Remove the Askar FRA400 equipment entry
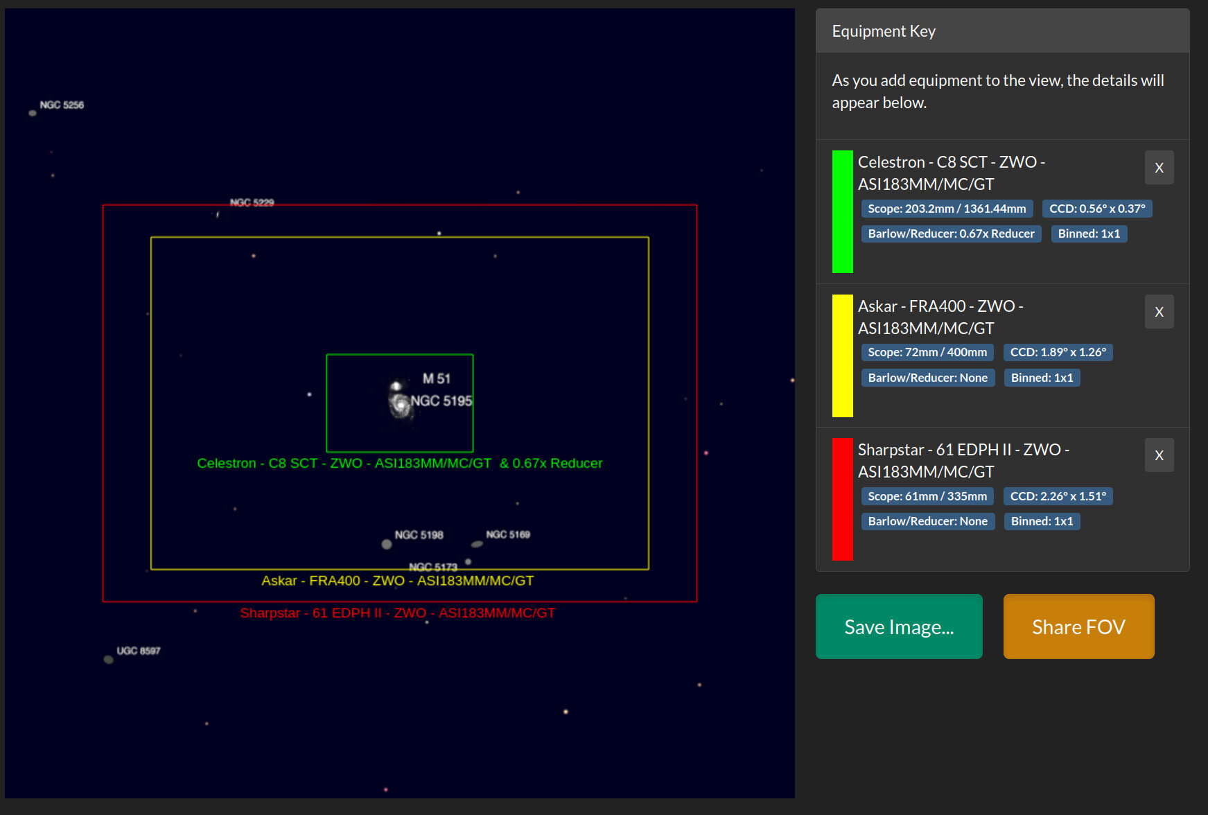Viewport: 1208px width, 815px height. click(x=1159, y=312)
